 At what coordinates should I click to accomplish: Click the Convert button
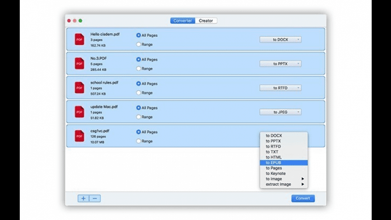click(303, 198)
